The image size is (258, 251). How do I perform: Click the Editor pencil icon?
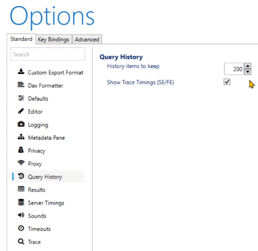coord(21,111)
